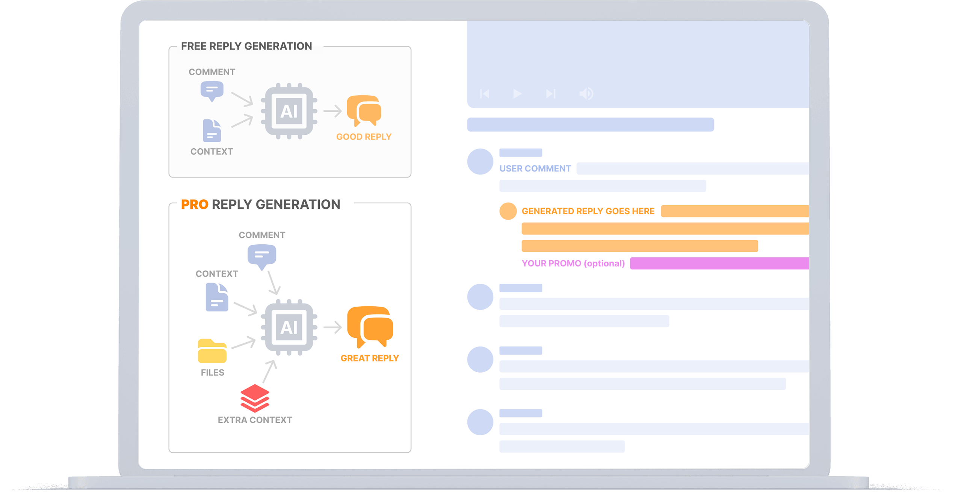Click the User Comment label text

535,169
